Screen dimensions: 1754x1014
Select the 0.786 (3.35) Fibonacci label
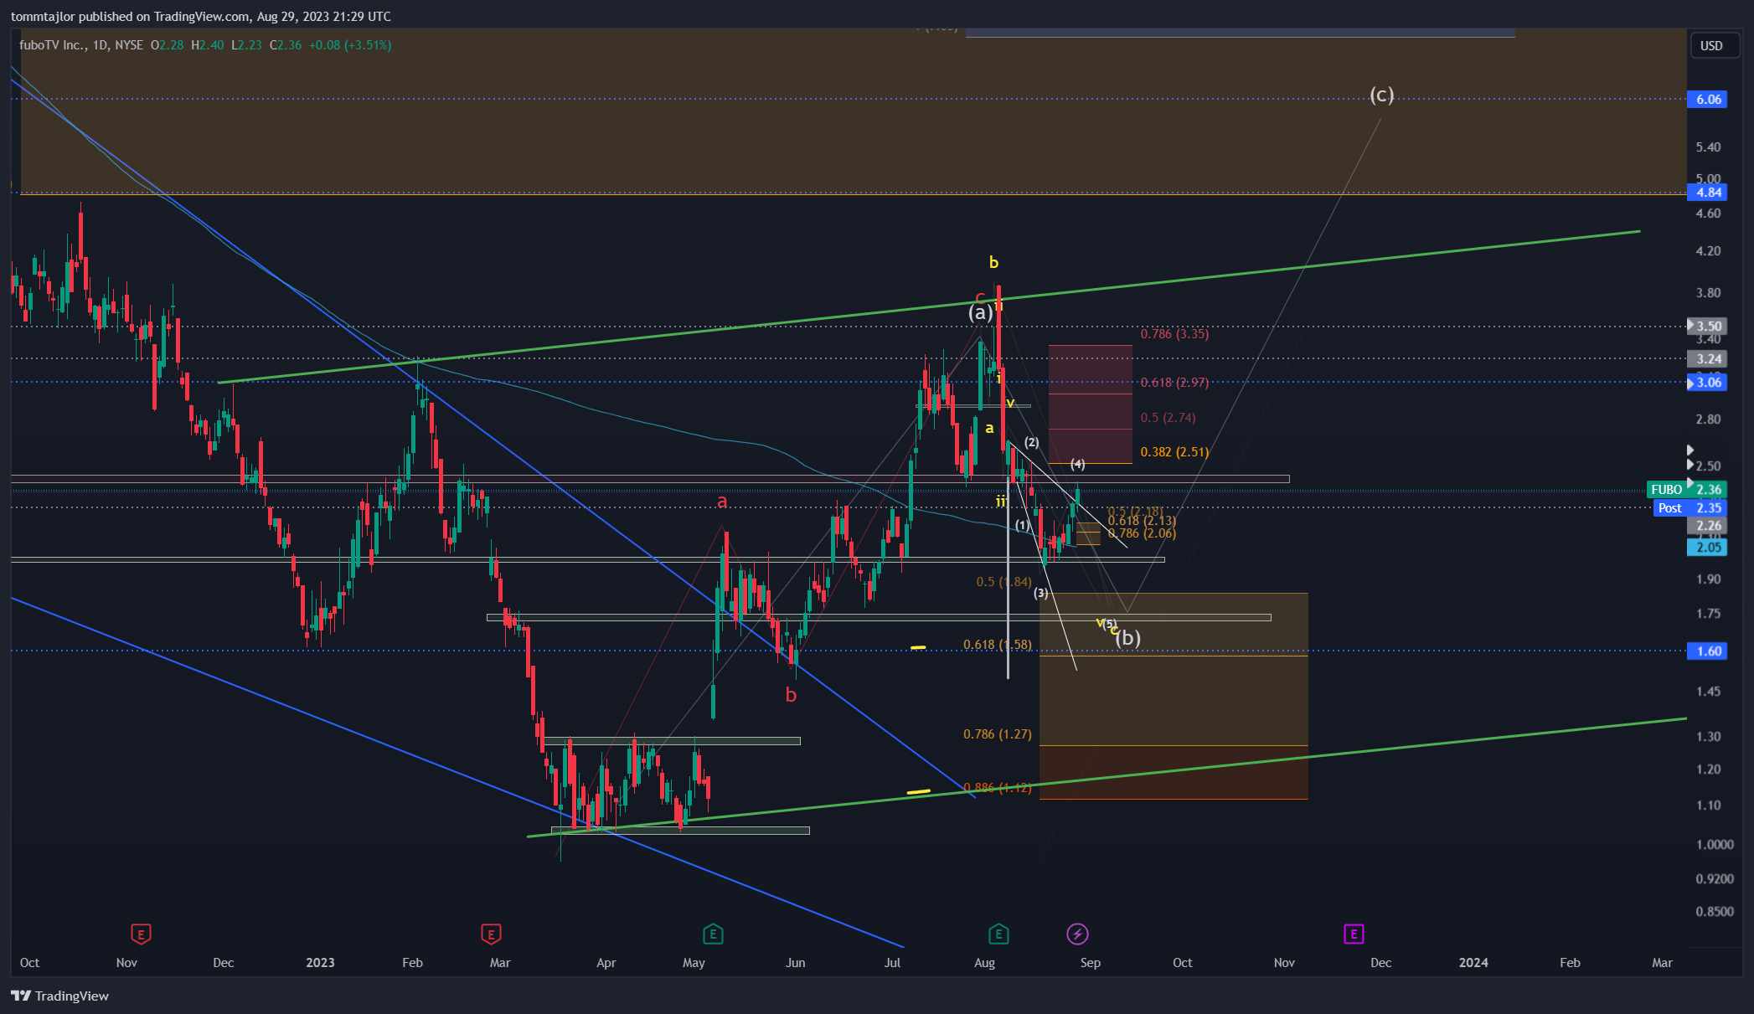point(1174,334)
